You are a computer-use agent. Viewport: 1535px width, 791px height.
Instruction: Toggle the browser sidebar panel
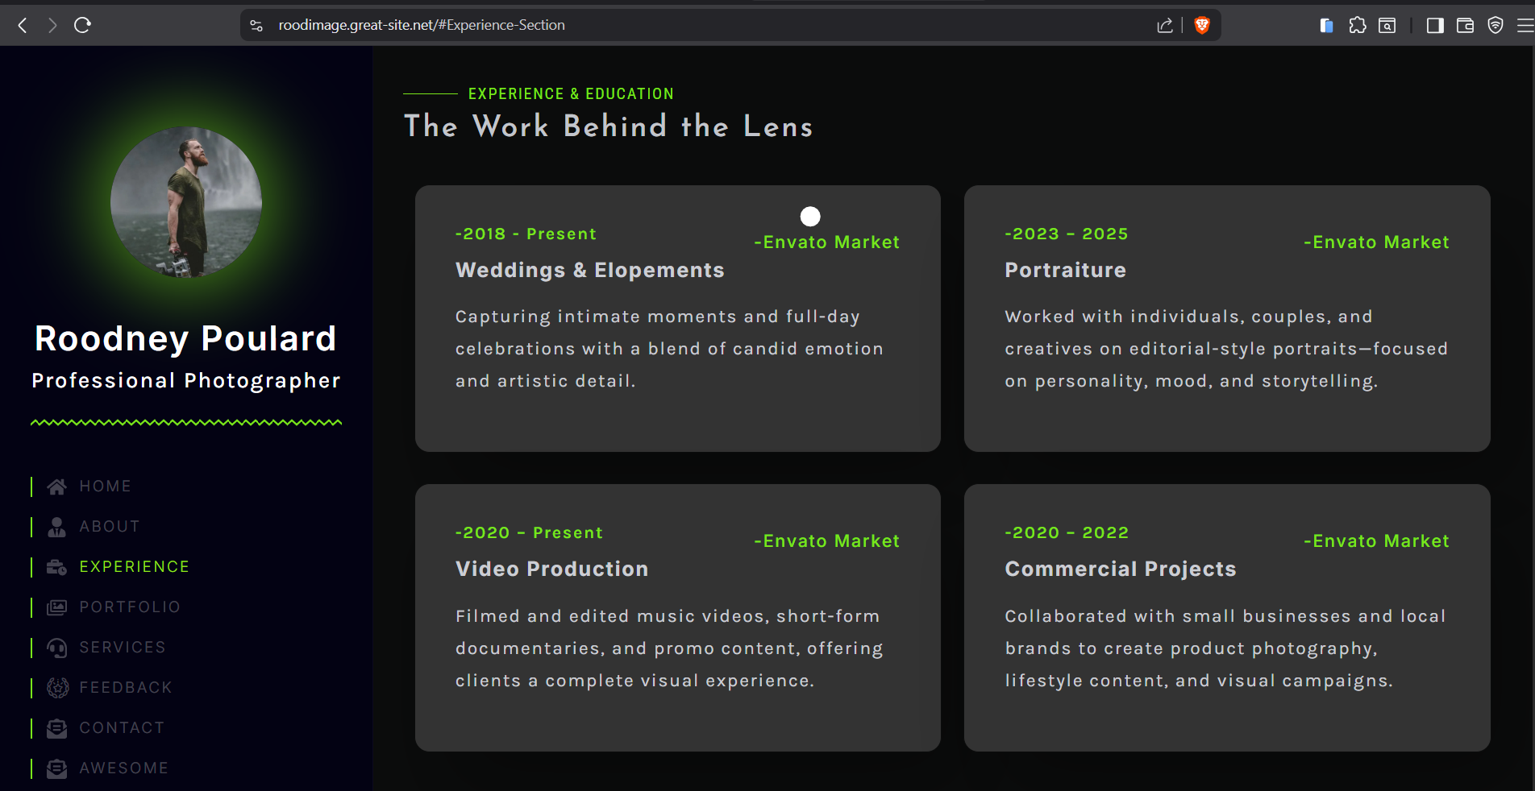1435,26
